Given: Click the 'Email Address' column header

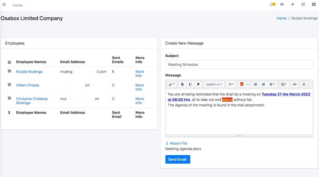Looking at the screenshot, I should tap(72, 62).
